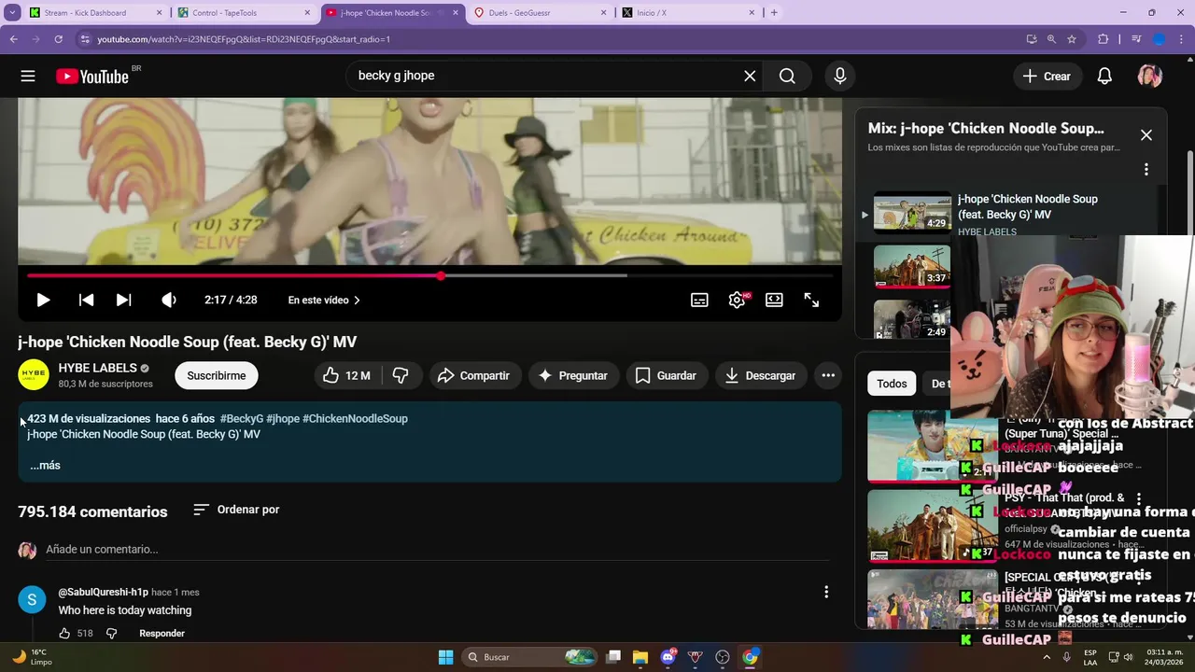Viewport: 1195px width, 672px height.
Task: Open a new browser tab
Action: point(774,12)
